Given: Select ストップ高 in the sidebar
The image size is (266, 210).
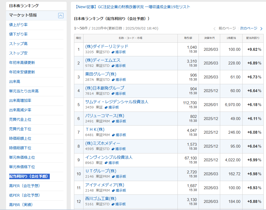Looking at the screenshot, I should pyautogui.click(x=18, y=44).
